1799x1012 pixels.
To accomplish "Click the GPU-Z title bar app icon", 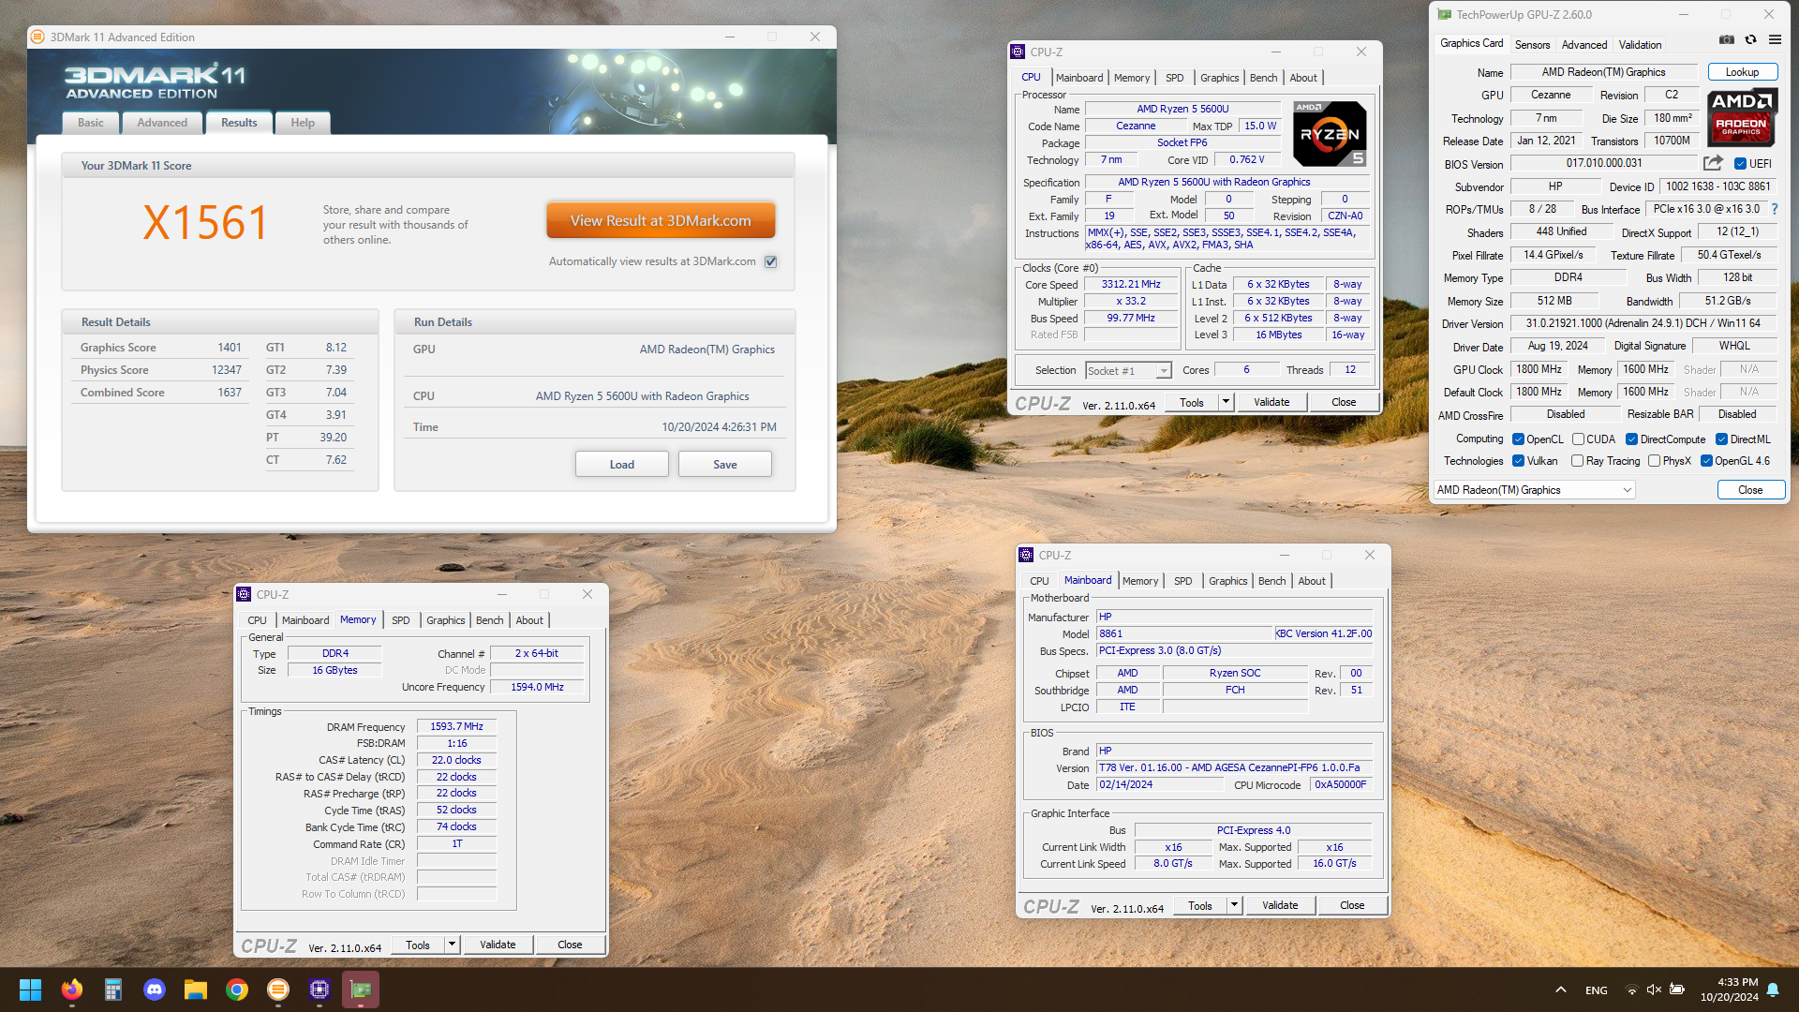I will [x=1444, y=14].
